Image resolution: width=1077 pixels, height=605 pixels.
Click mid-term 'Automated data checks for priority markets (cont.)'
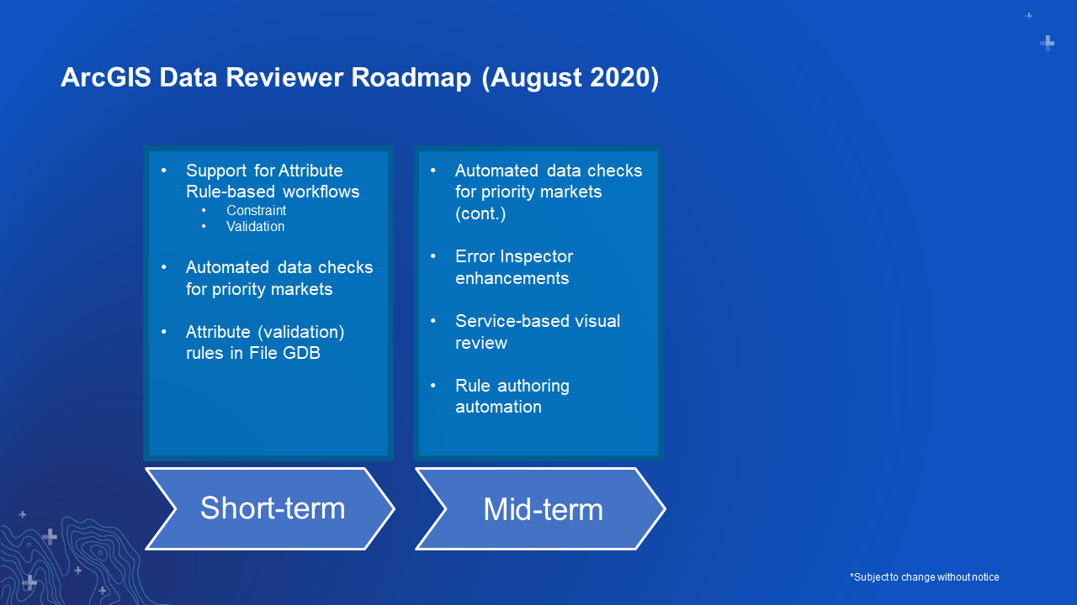point(549,192)
